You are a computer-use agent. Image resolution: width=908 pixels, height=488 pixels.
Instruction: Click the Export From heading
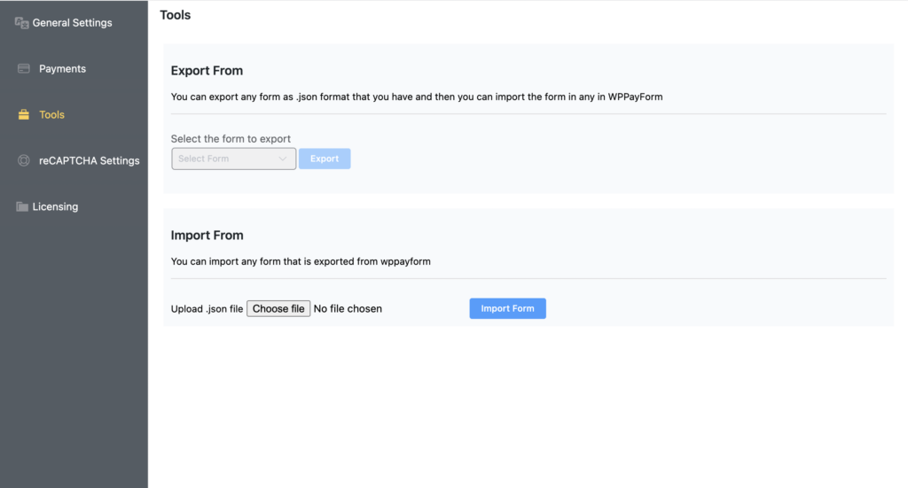(x=207, y=71)
